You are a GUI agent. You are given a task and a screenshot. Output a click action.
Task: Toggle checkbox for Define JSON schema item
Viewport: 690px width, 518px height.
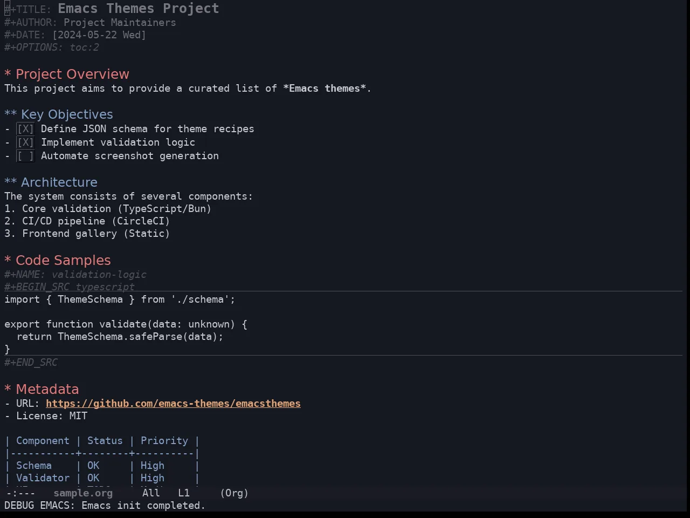pyautogui.click(x=25, y=129)
